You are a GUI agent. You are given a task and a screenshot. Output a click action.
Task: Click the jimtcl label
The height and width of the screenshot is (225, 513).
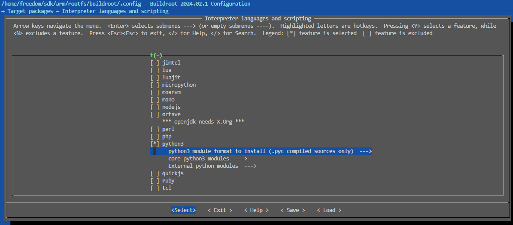pos(171,63)
